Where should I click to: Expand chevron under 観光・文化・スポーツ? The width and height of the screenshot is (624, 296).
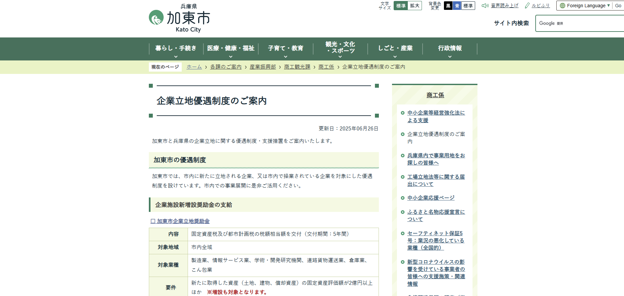coord(340,57)
